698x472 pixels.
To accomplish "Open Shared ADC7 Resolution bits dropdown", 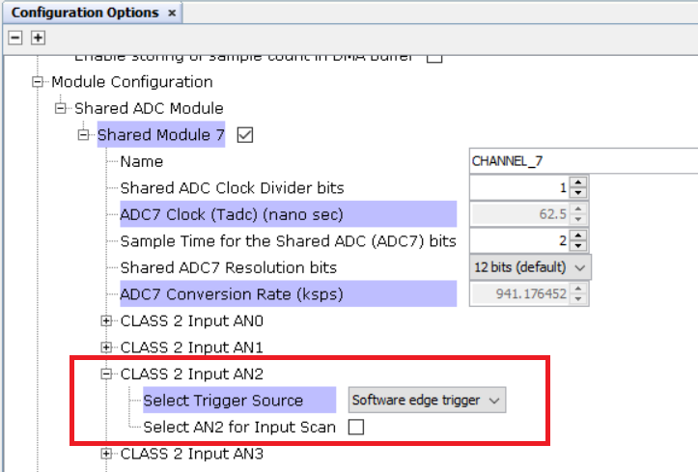I will click(531, 267).
